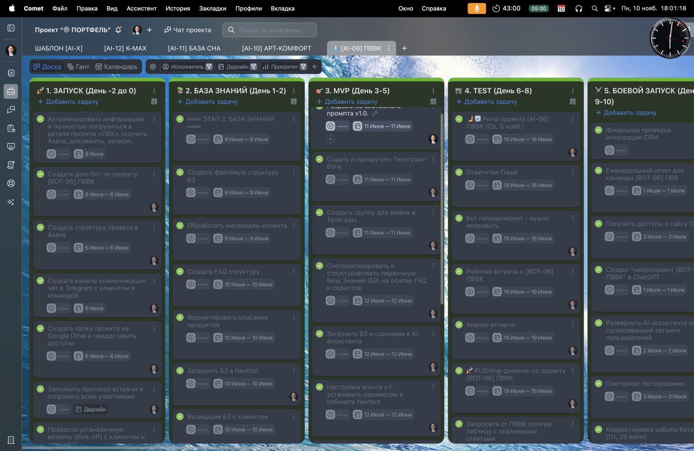694x451 pixels.
Task: Set deadline on 'Заполнить протокол встречи' card
Action: click(x=91, y=409)
